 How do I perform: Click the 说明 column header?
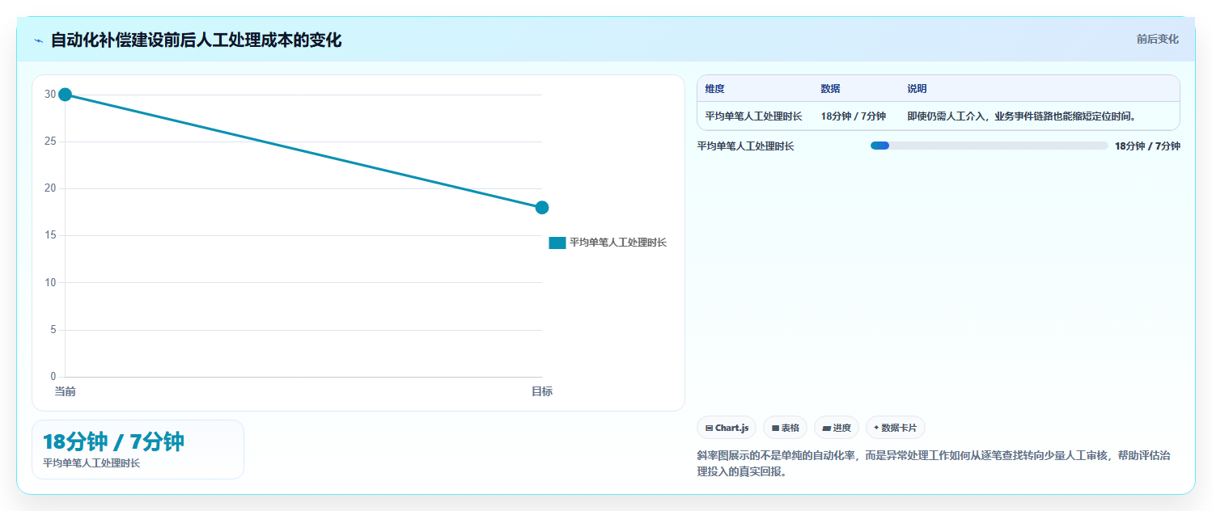pyautogui.click(x=917, y=89)
